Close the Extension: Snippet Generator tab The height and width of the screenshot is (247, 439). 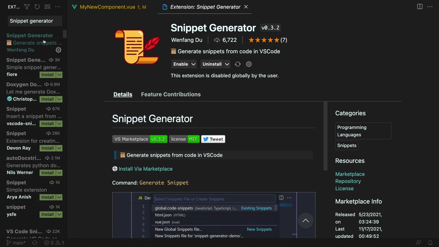[246, 7]
